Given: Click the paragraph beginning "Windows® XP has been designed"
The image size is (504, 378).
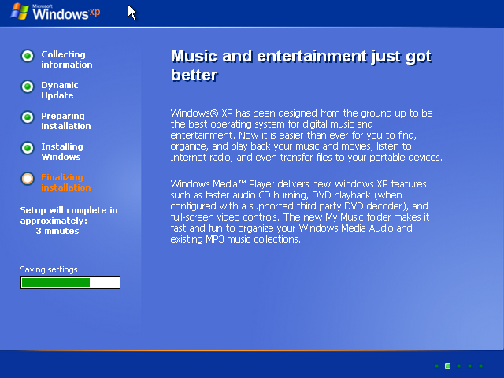Looking at the screenshot, I should tap(306, 135).
